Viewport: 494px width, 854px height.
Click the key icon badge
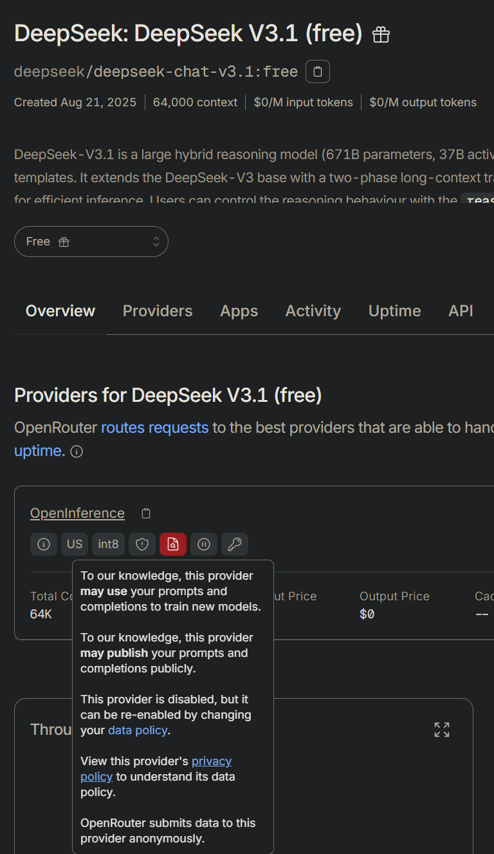point(235,544)
